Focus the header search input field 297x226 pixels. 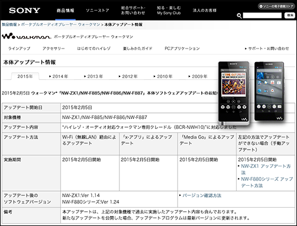tap(262, 15)
